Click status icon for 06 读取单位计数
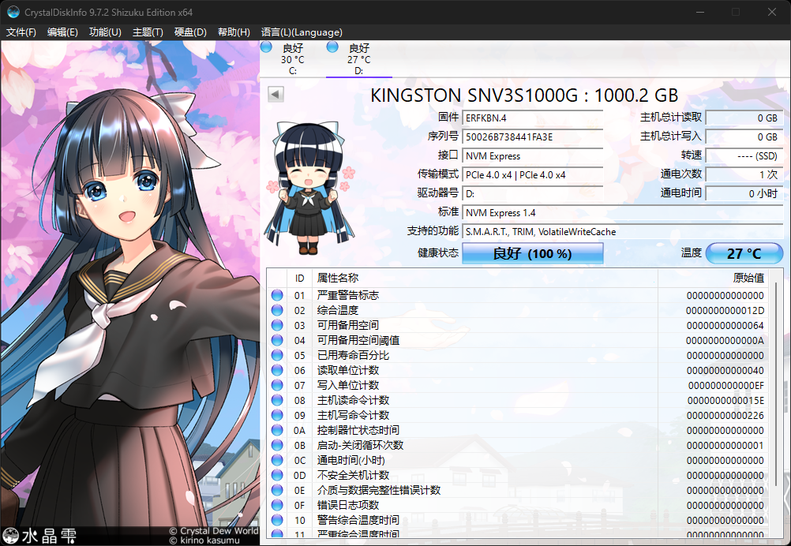 click(277, 370)
